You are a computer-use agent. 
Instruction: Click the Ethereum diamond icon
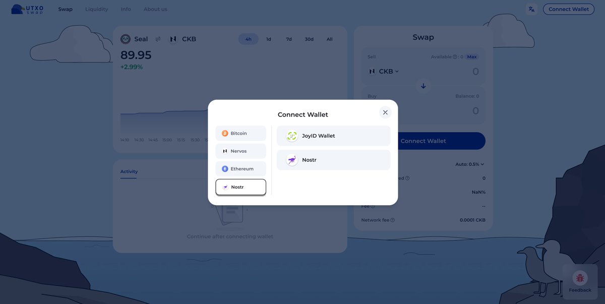point(225,169)
